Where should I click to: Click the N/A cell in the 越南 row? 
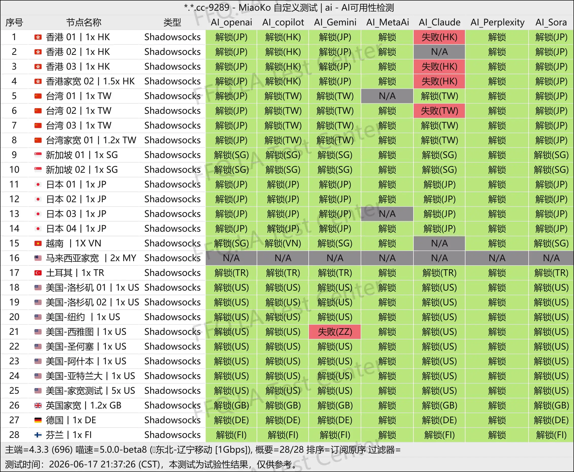coord(439,243)
